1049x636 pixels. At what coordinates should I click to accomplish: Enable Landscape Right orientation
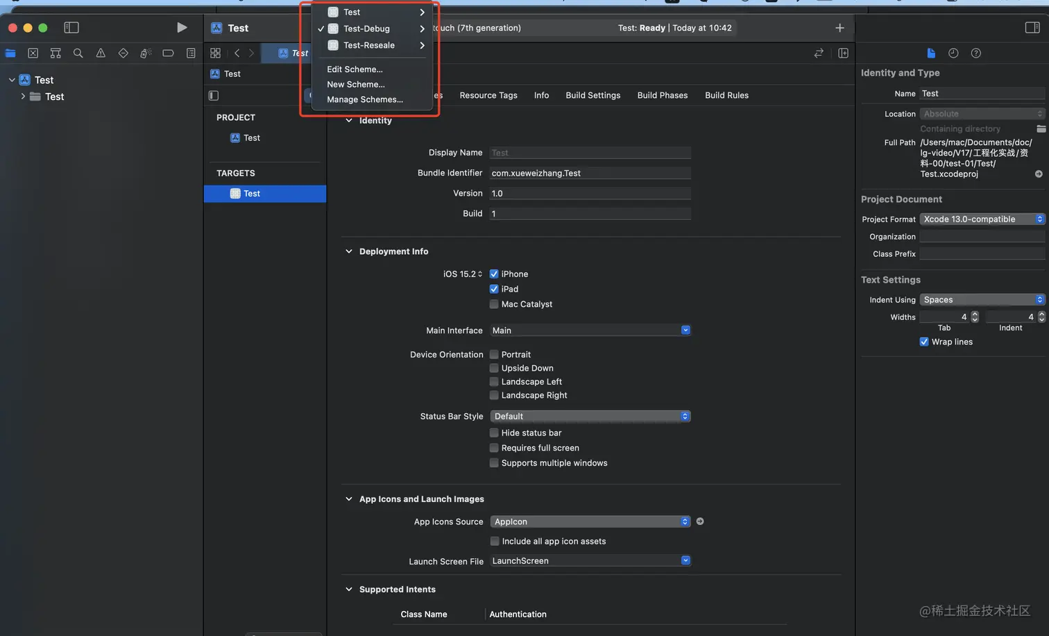494,395
